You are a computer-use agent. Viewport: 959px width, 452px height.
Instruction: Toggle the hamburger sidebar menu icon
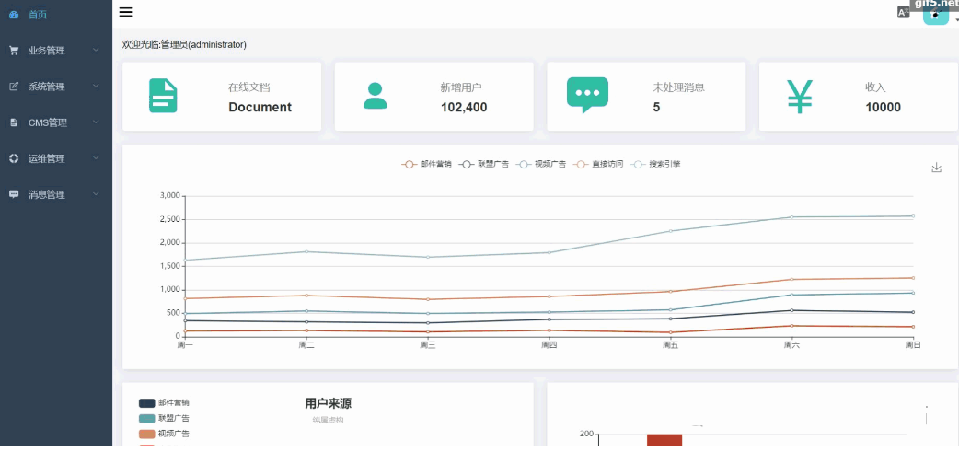click(126, 12)
